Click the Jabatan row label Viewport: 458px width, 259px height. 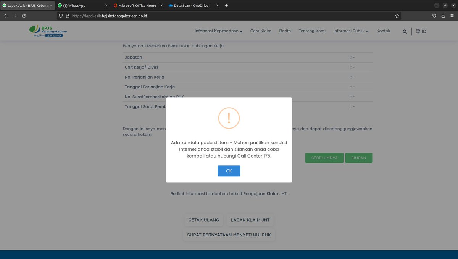tap(133, 57)
